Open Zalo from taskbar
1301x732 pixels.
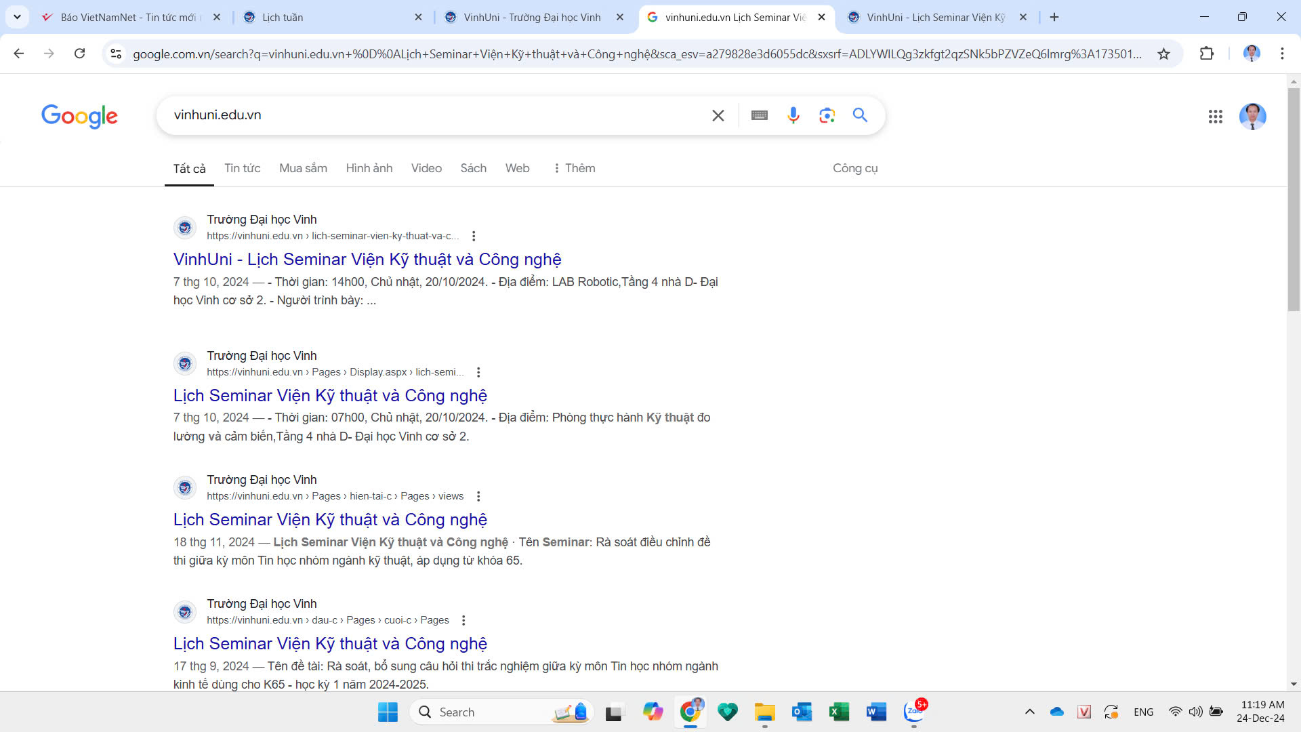[x=914, y=712]
